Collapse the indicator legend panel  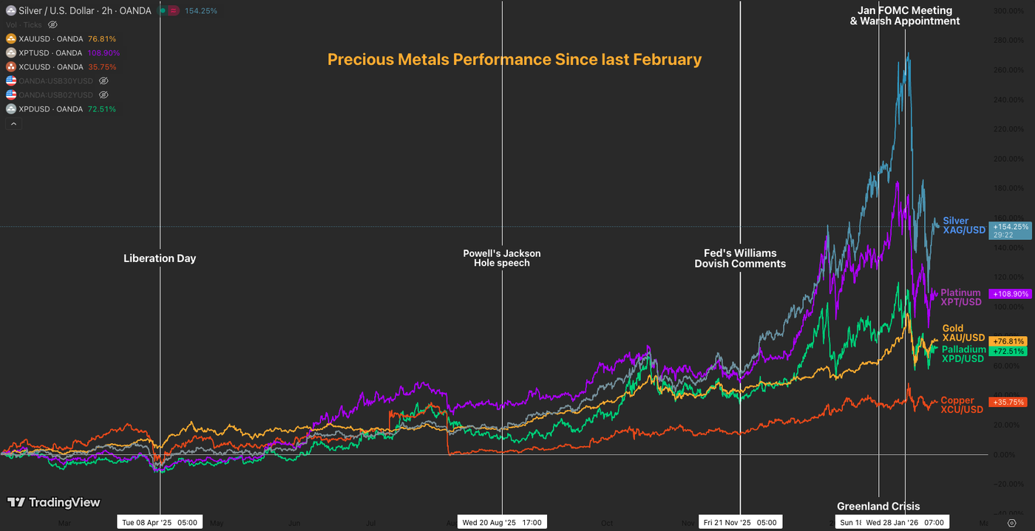(13, 123)
